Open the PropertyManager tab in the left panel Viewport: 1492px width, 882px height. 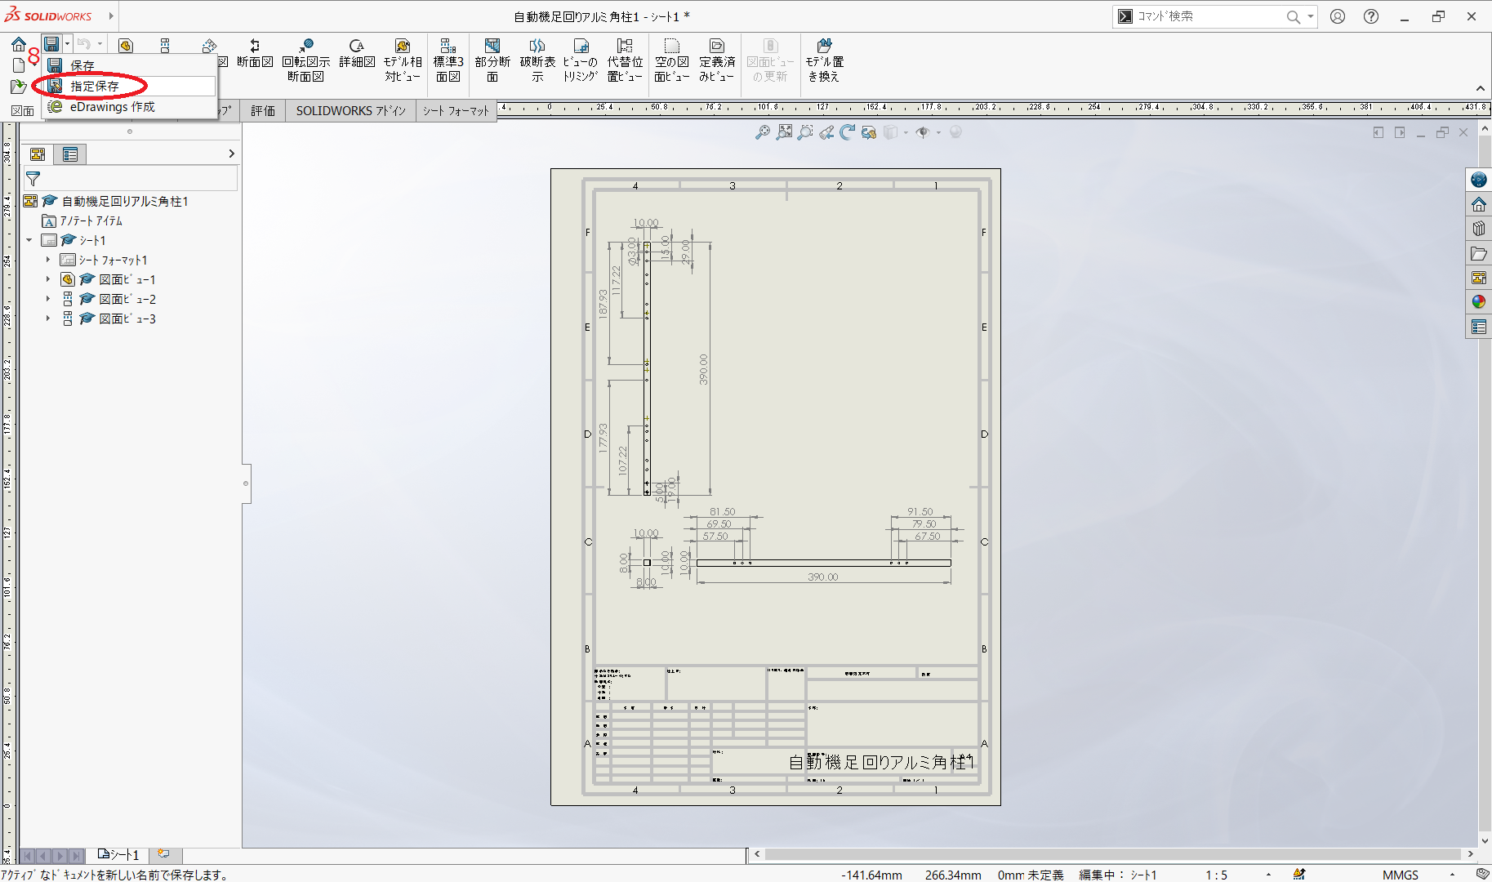(70, 154)
